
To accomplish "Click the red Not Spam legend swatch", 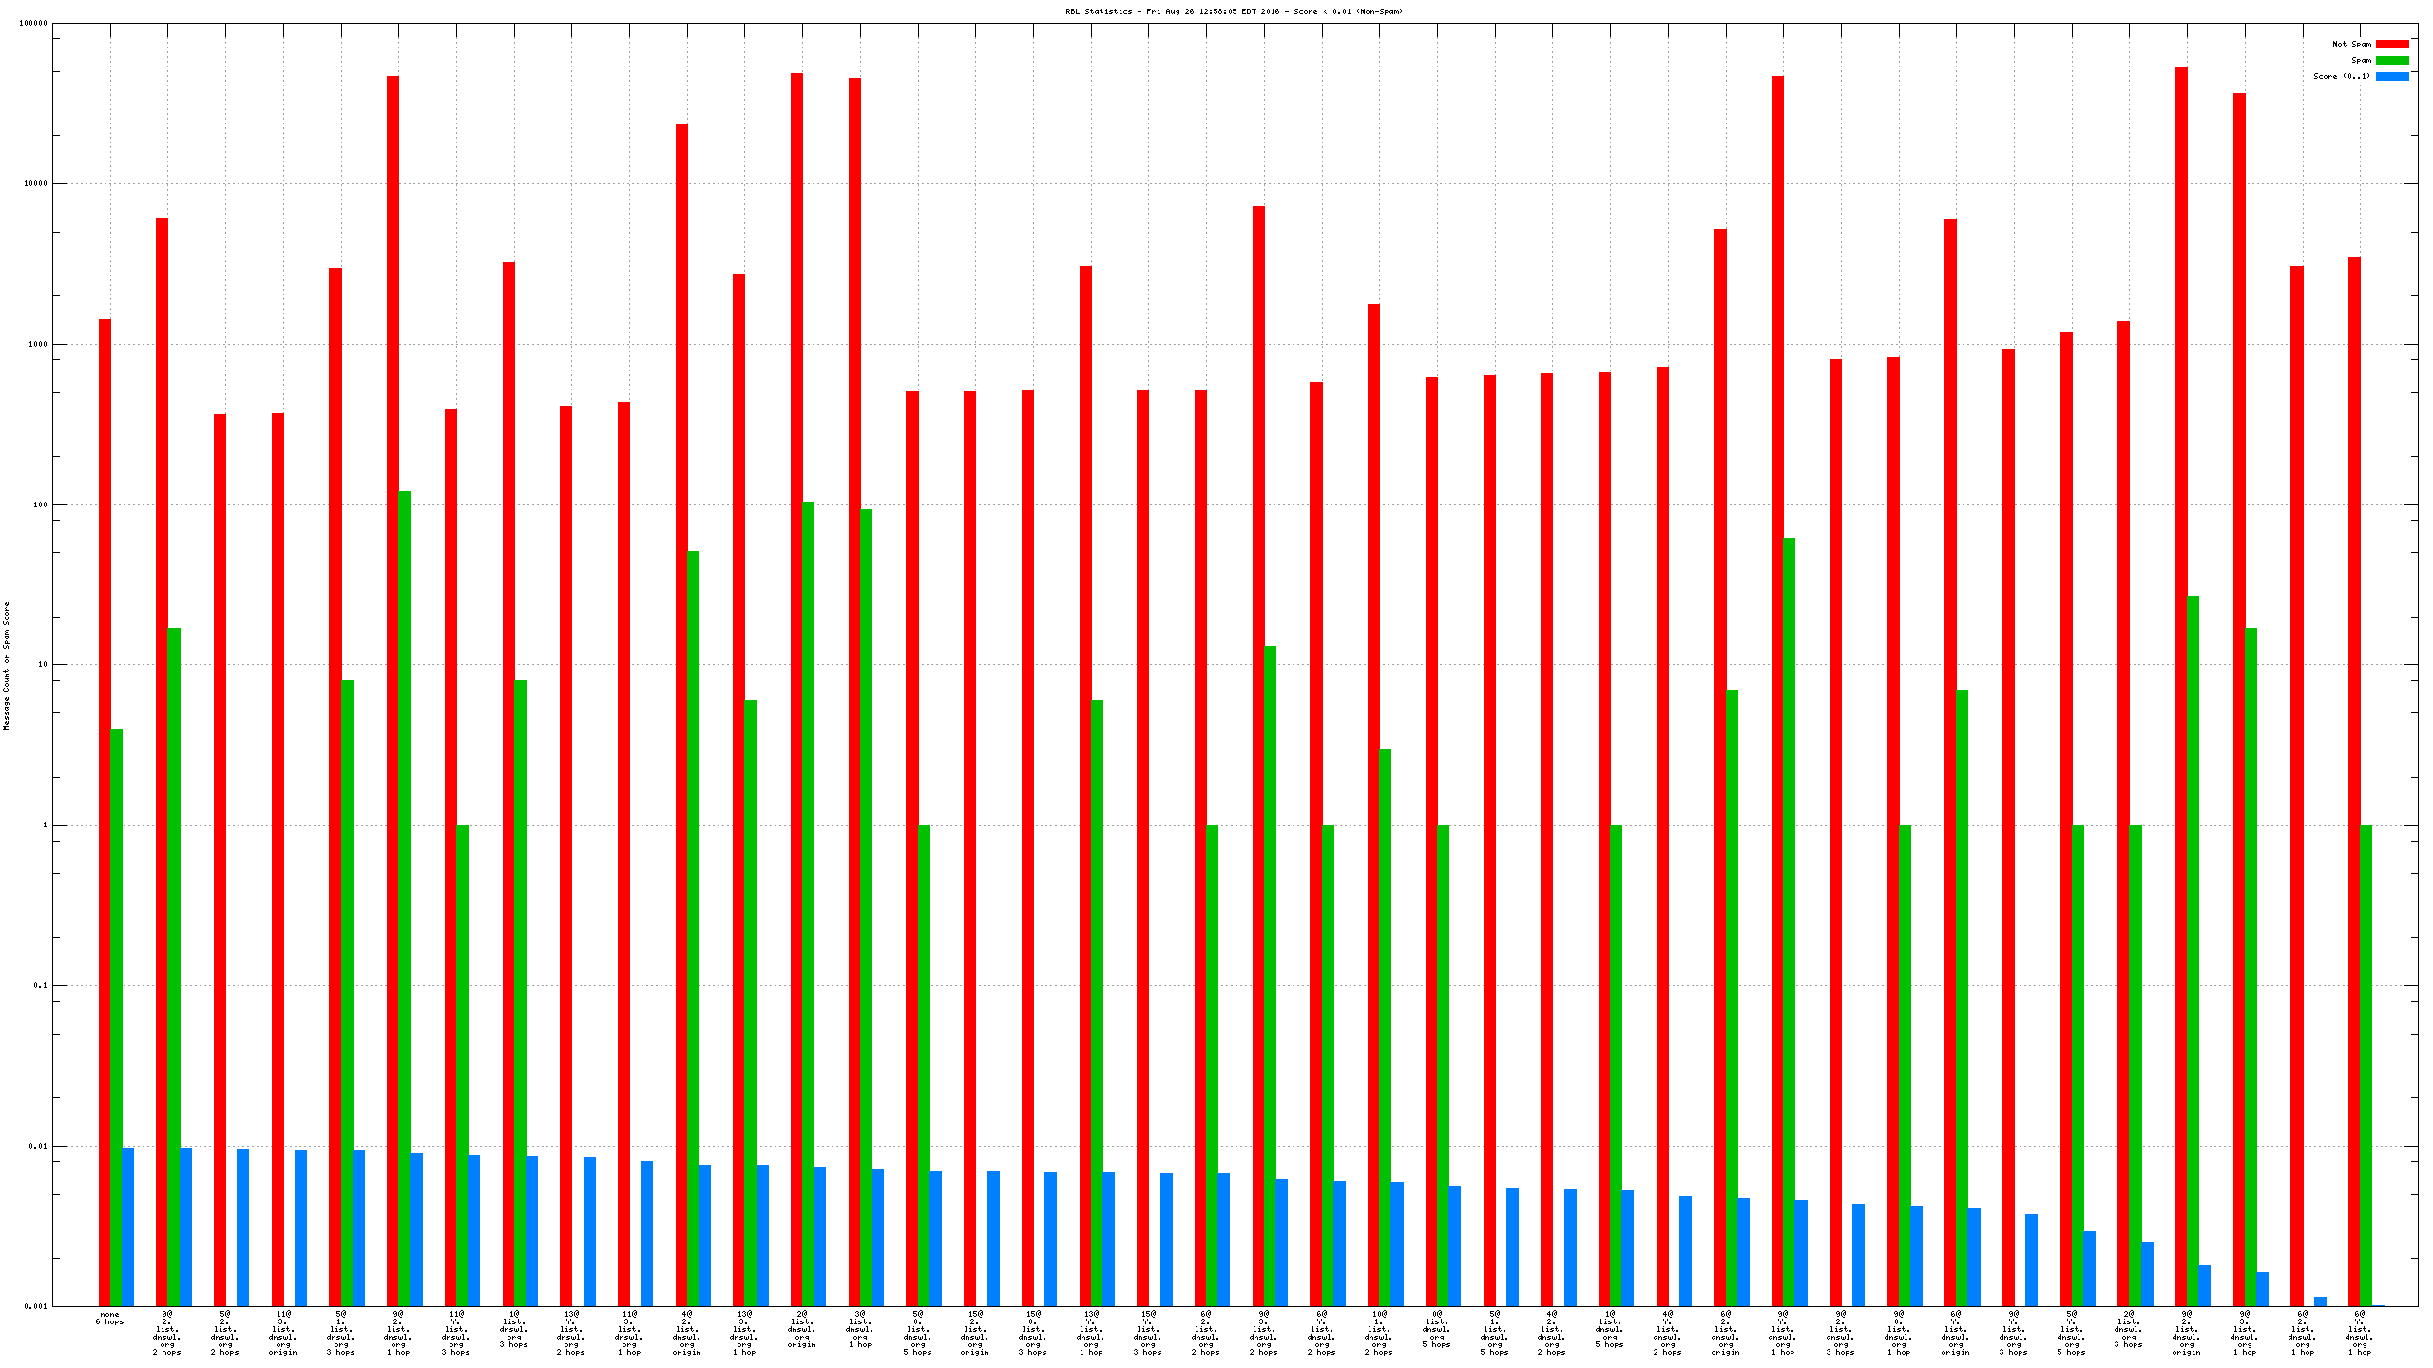I will [2392, 44].
